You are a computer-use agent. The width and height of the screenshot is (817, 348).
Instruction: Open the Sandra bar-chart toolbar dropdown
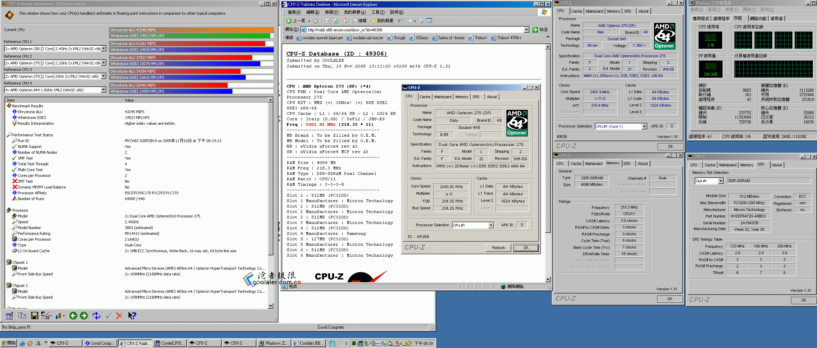63,316
